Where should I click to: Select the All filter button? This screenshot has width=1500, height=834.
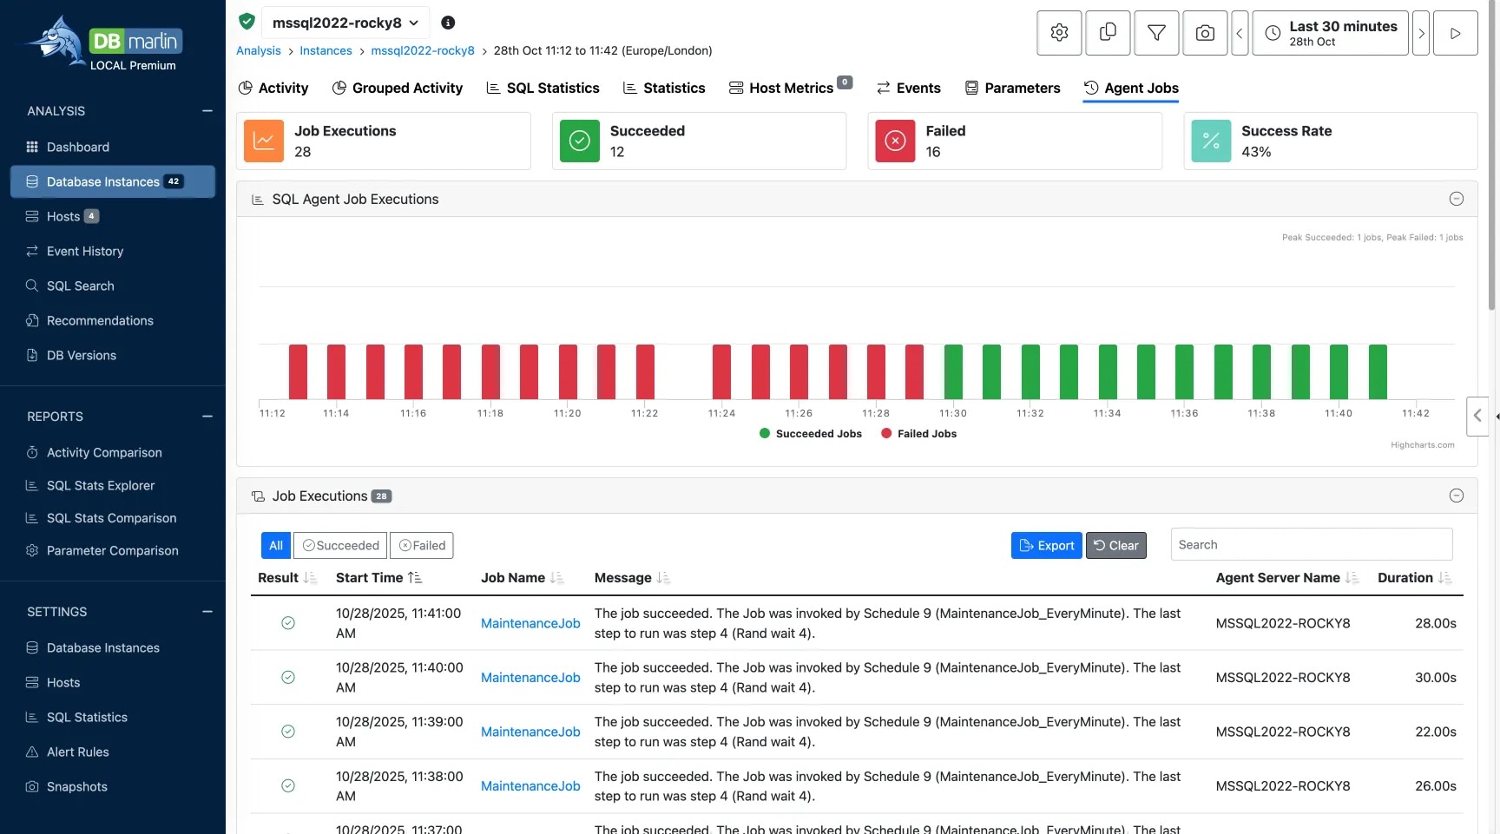point(276,545)
